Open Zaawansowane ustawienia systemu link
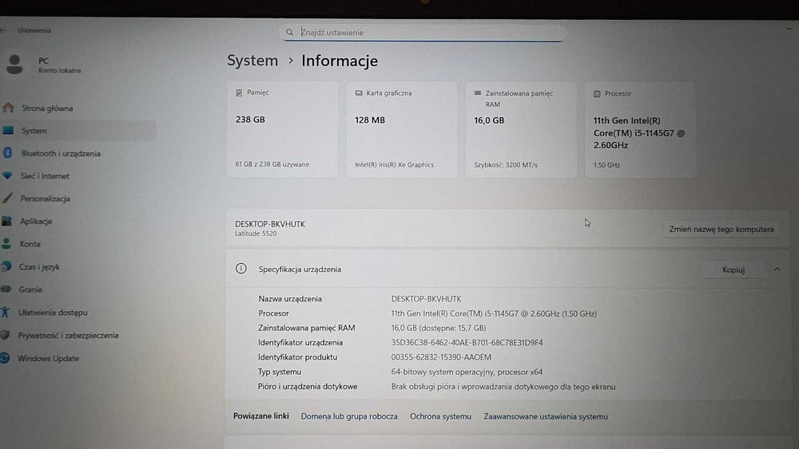 pyautogui.click(x=545, y=416)
